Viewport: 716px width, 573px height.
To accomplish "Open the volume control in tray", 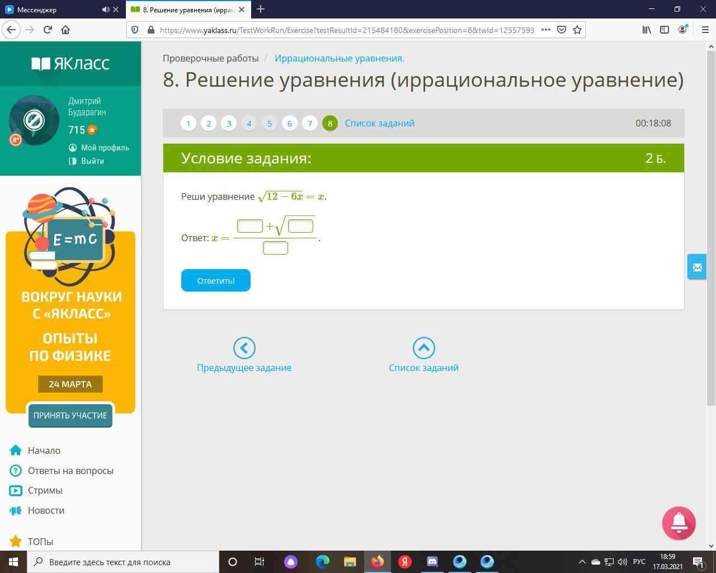I will (622, 562).
